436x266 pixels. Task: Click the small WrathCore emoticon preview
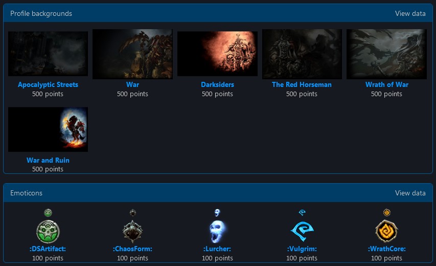coord(386,213)
